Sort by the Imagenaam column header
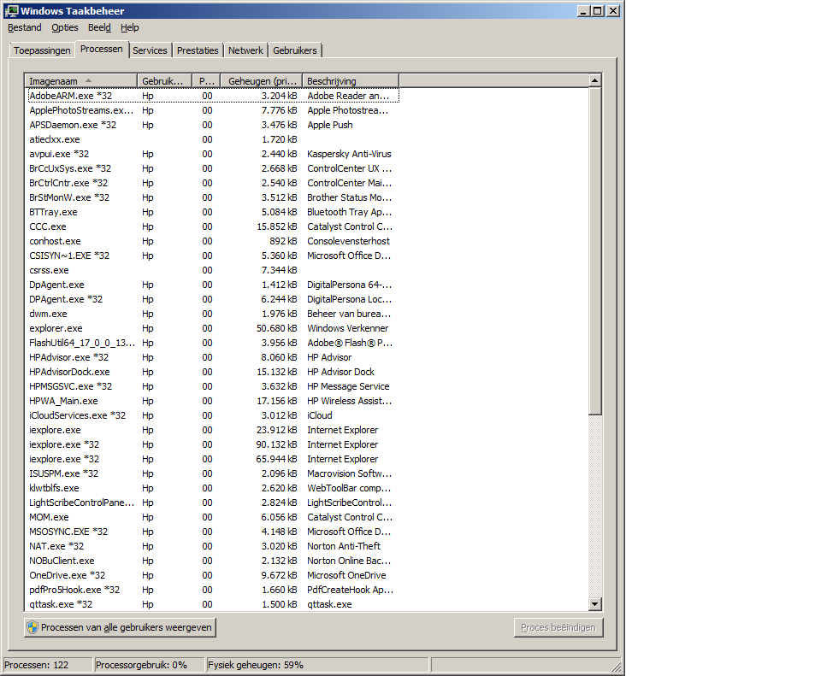Screen dimensions: 821x676 pyautogui.click(x=80, y=81)
